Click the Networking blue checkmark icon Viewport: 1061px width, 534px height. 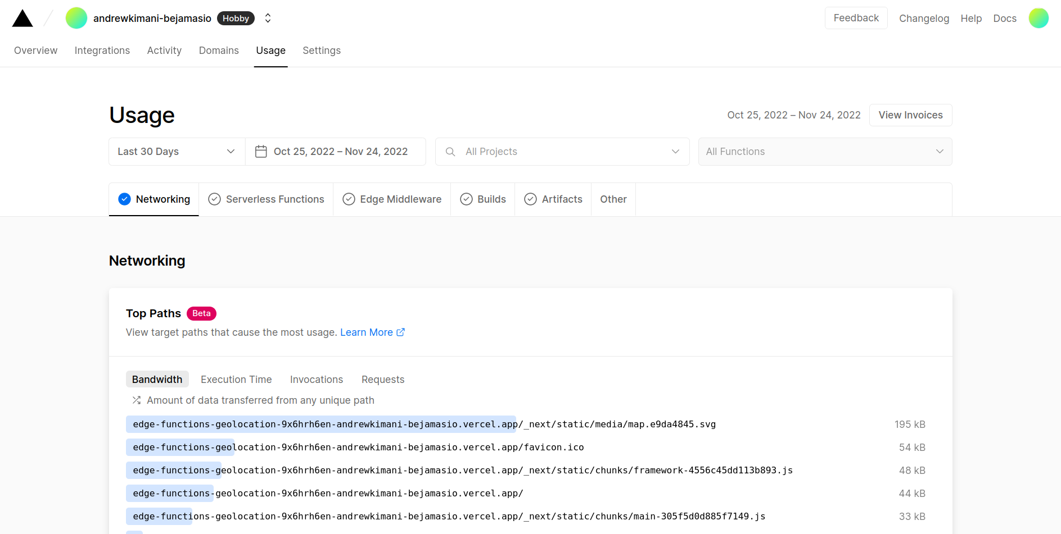point(125,199)
